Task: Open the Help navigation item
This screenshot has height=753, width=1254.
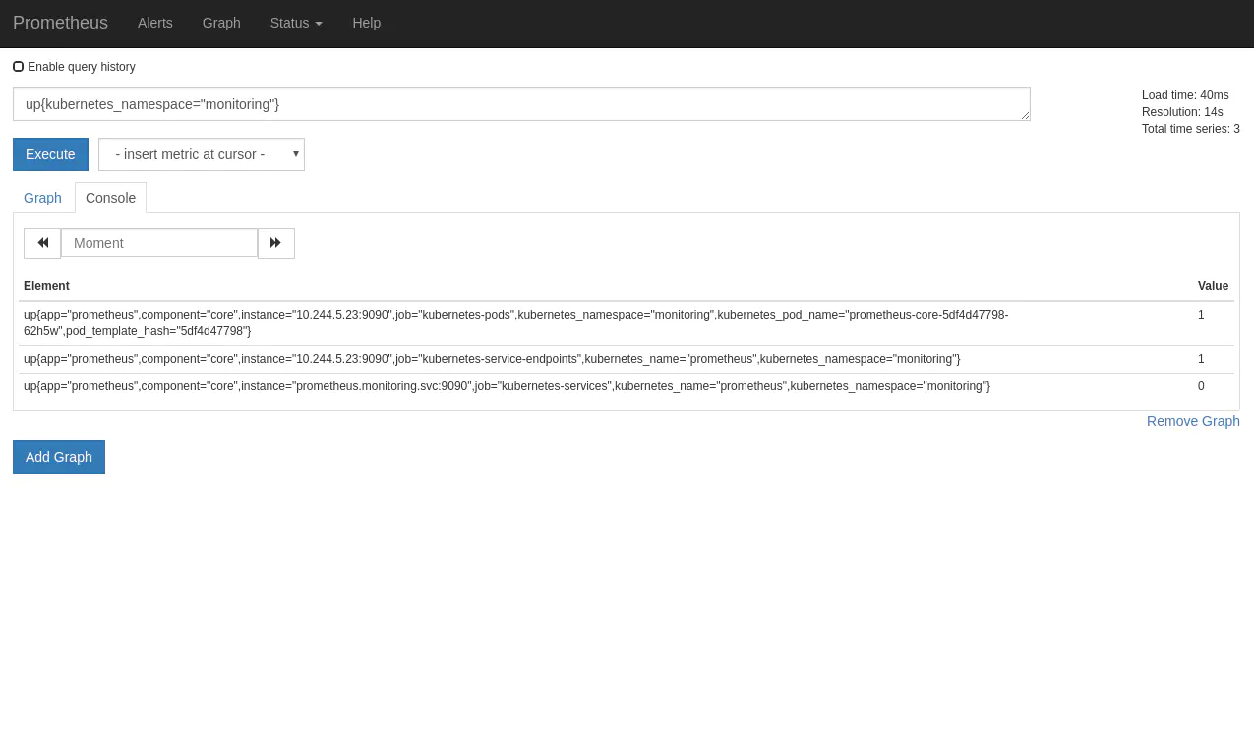Action: pyautogui.click(x=366, y=23)
